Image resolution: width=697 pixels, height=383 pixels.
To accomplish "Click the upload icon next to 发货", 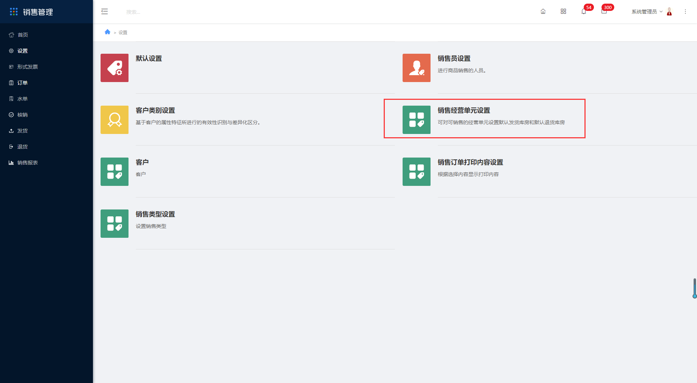I will click(11, 131).
